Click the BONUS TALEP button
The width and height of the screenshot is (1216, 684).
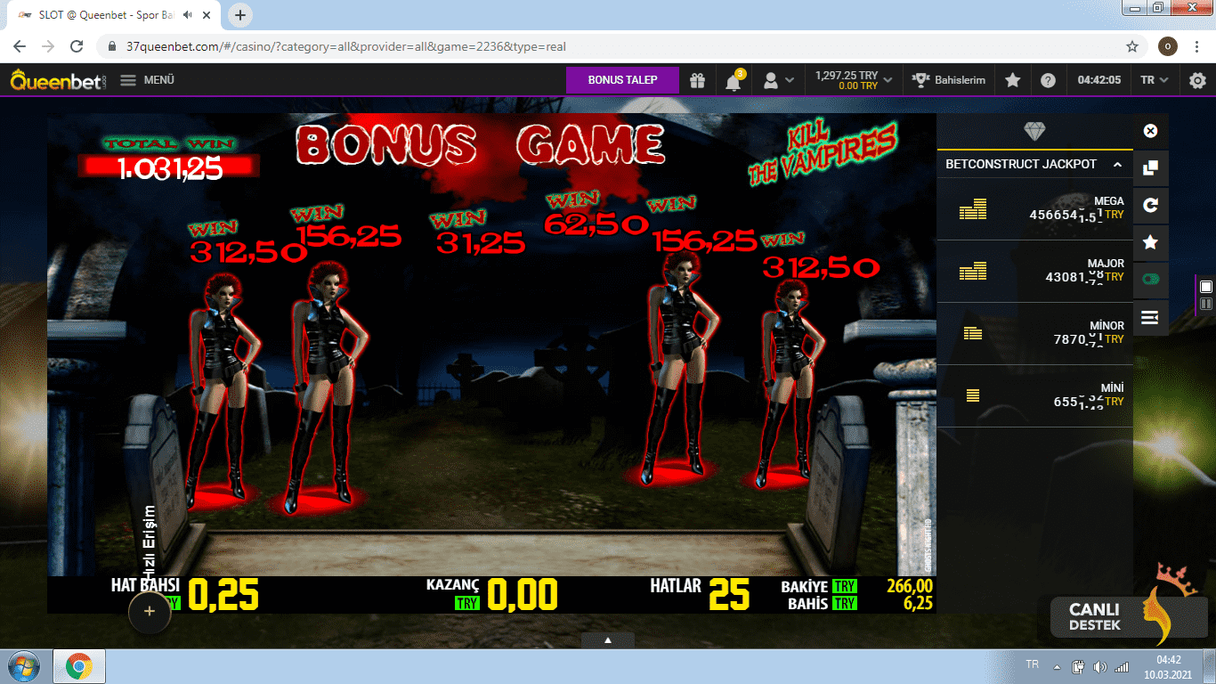(622, 80)
